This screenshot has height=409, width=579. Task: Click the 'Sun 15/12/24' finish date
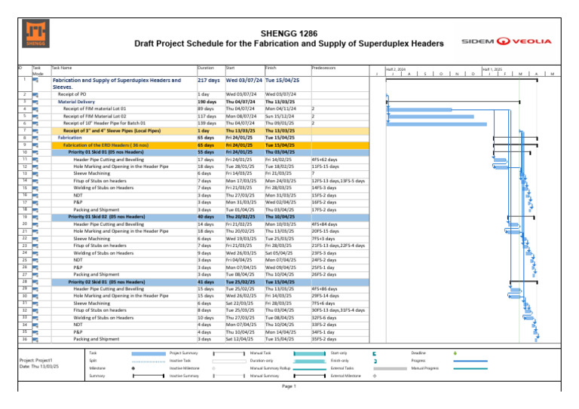point(280,117)
